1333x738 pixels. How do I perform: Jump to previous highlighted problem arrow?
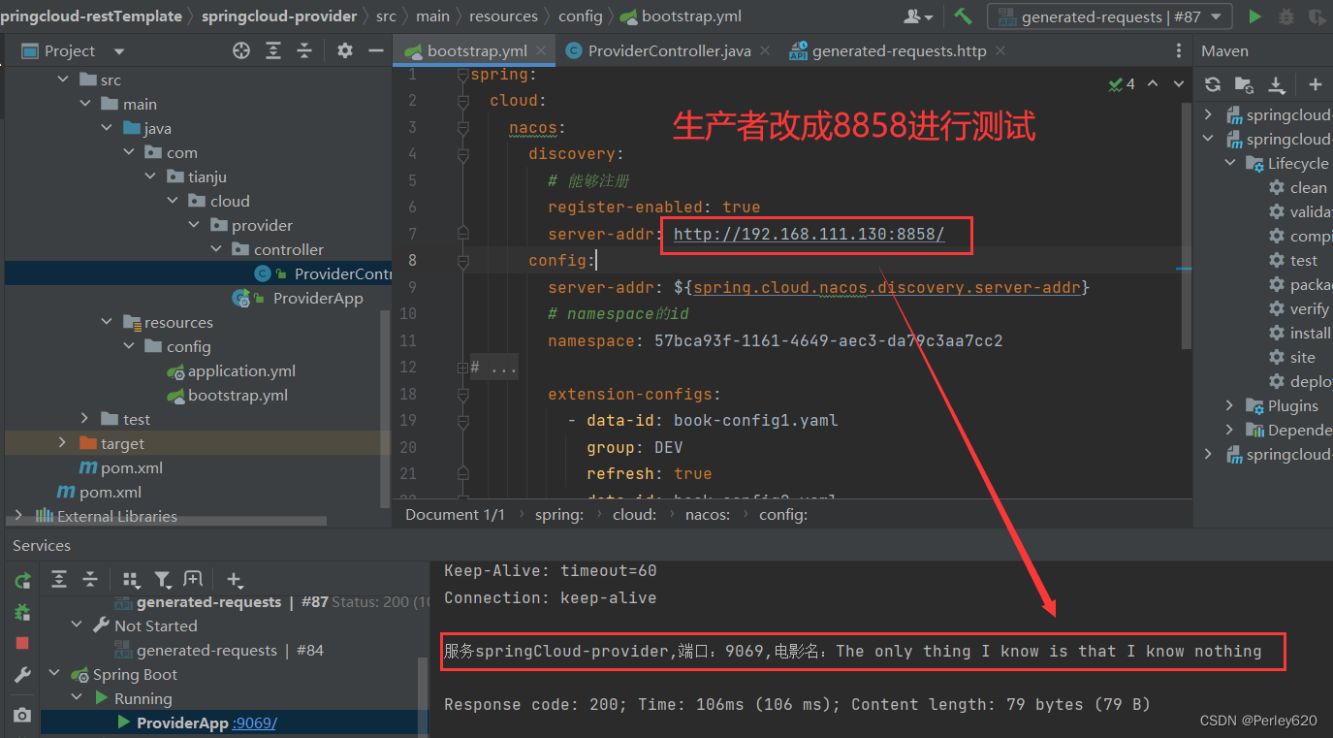pyautogui.click(x=1153, y=84)
